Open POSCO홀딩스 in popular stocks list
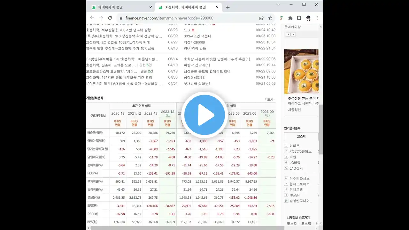Screen dimensions: 409x230 pos(300,151)
